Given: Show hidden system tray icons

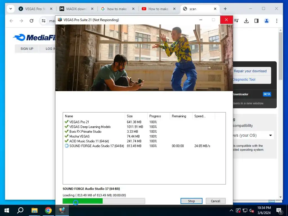Looking at the screenshot, I should pyautogui.click(x=231, y=210).
